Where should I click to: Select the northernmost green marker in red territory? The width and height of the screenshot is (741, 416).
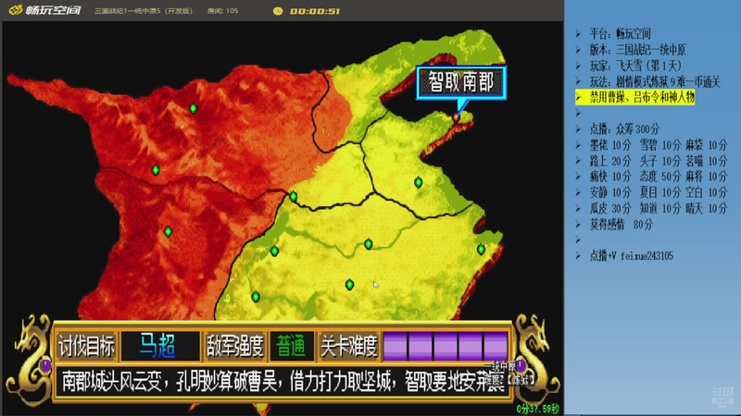[x=193, y=108]
